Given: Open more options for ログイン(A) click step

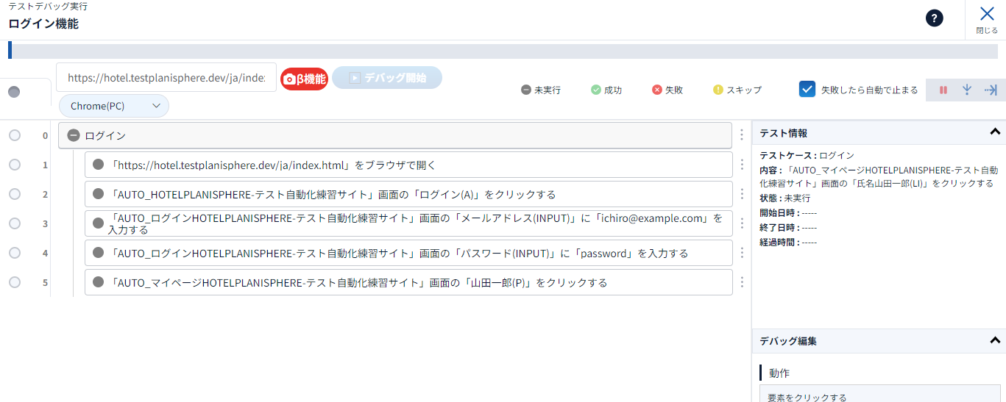Looking at the screenshot, I should coord(742,194).
